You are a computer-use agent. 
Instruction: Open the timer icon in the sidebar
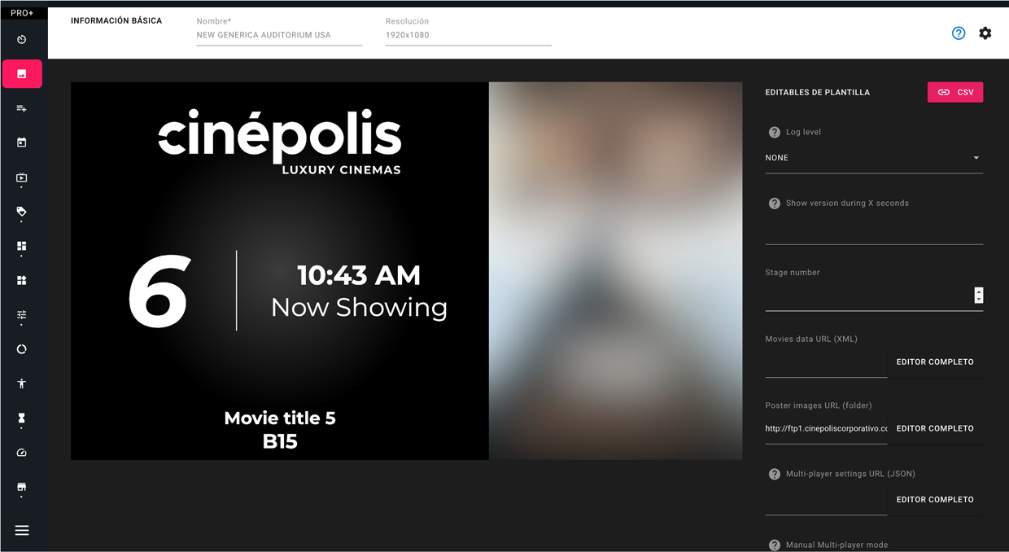[22, 40]
